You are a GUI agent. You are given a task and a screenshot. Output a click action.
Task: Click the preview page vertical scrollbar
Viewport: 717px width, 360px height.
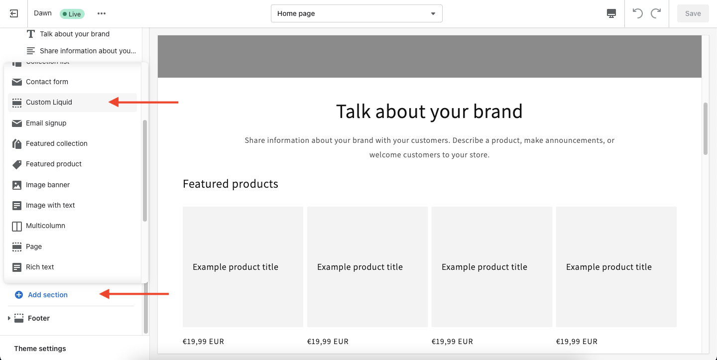(x=705, y=128)
